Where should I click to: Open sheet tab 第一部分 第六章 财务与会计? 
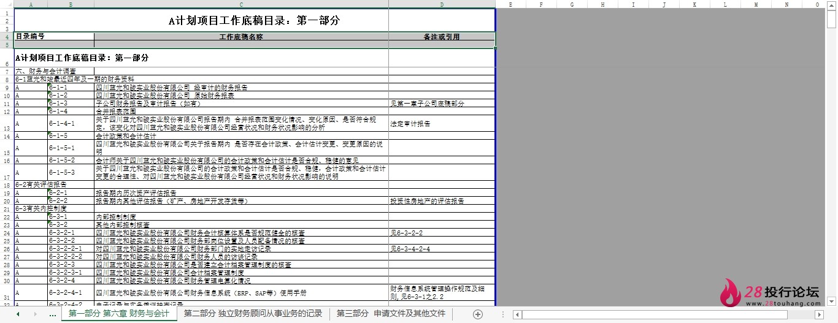(x=119, y=314)
